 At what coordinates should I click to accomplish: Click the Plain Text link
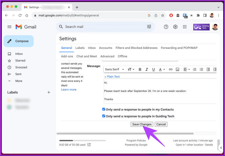coord(112,77)
